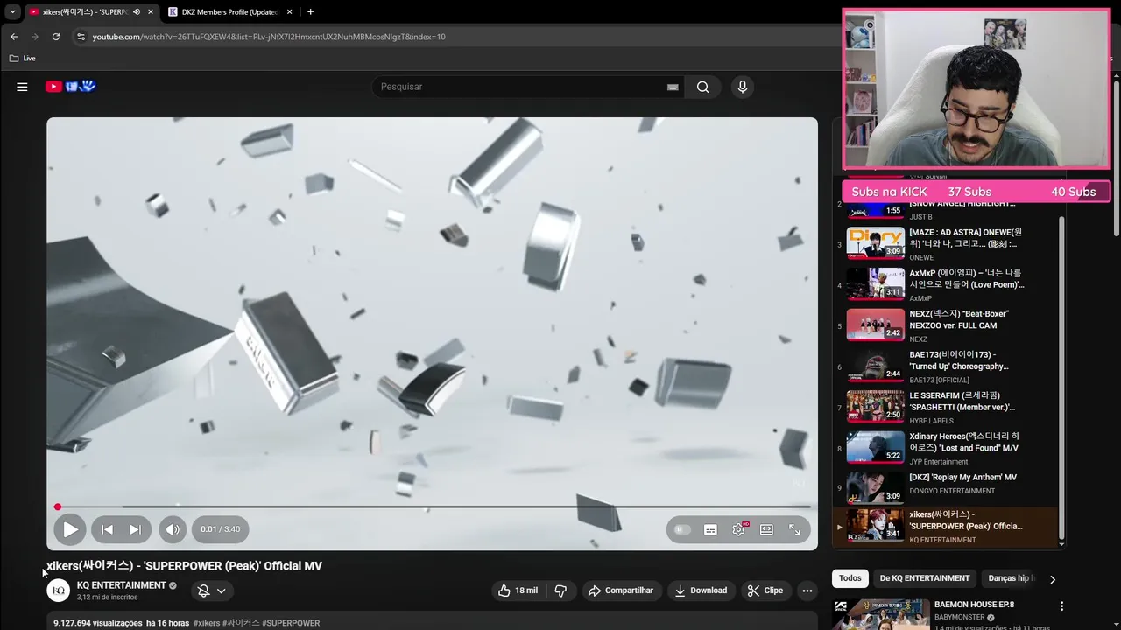Switch to theater mode
Screen dimensions: 1121x630
click(766, 529)
